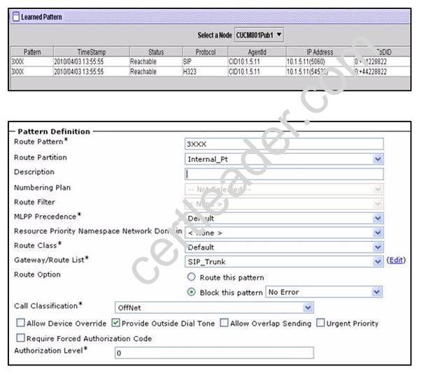The image size is (438, 385).
Task: Open the MLPP Precedence dropdown
Action: (284, 218)
